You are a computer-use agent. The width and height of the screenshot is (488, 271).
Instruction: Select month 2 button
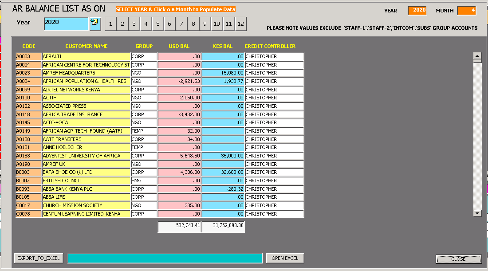pyautogui.click(x=122, y=24)
